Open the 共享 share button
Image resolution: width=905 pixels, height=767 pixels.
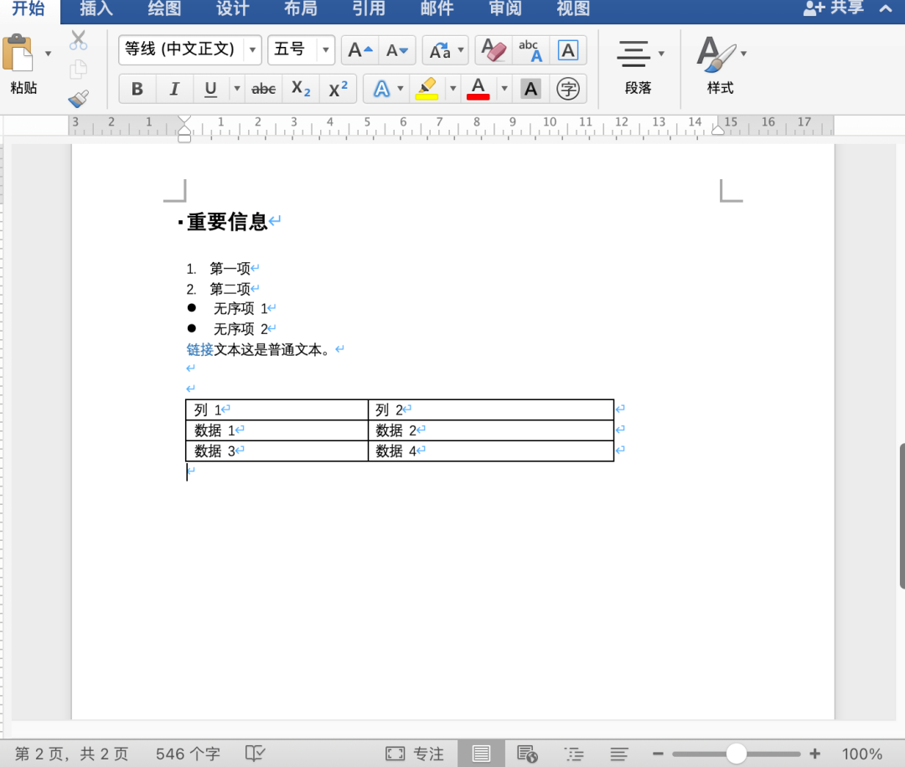click(834, 8)
